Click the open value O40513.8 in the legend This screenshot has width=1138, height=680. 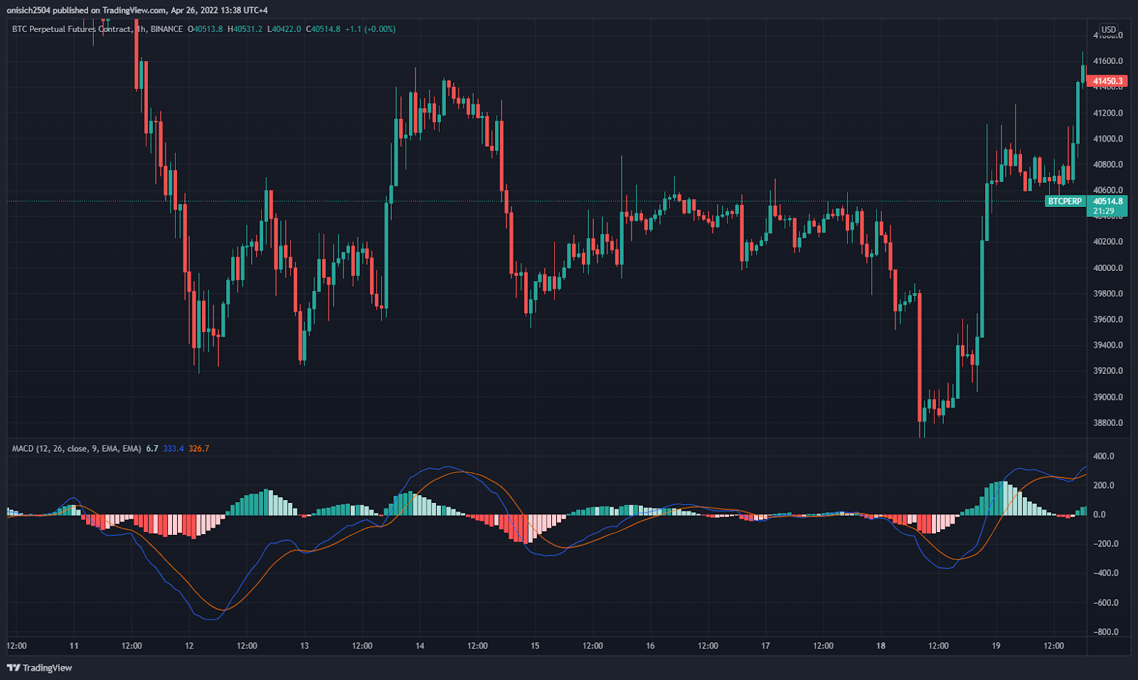[205, 29]
